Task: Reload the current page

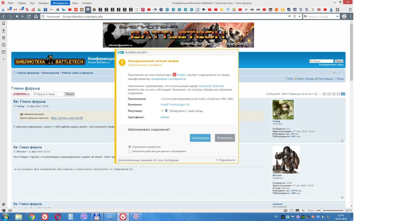Action: [29, 16]
